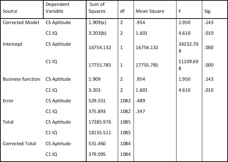
Task: Click df '1084' in Corrected Total C1 IQ row
Action: click(x=125, y=154)
